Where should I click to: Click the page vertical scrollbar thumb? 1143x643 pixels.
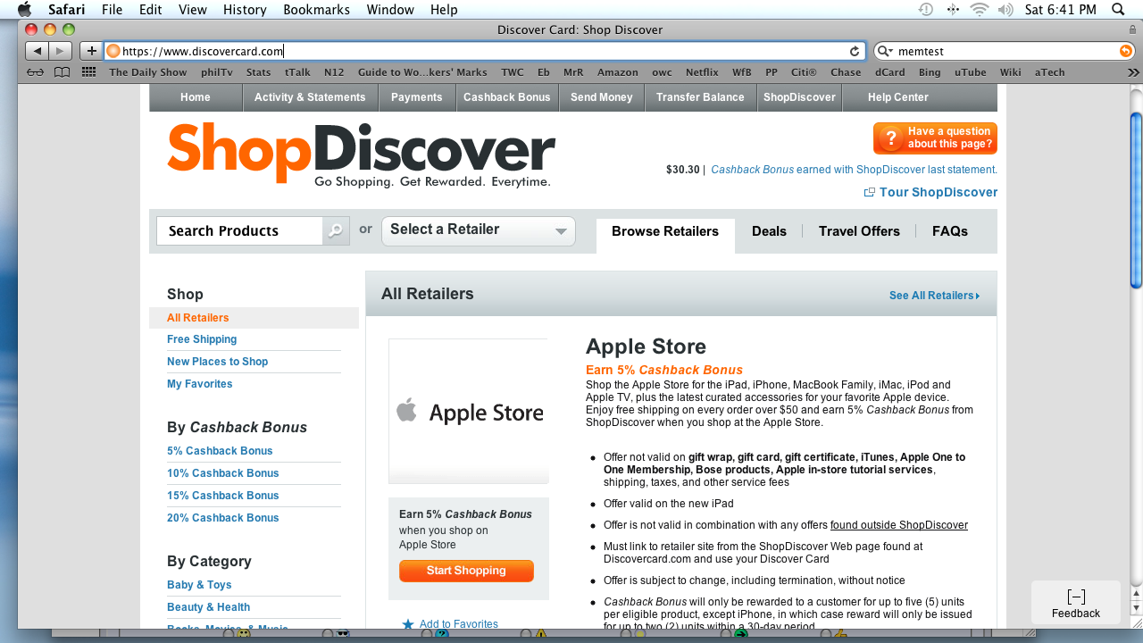pyautogui.click(x=1136, y=199)
